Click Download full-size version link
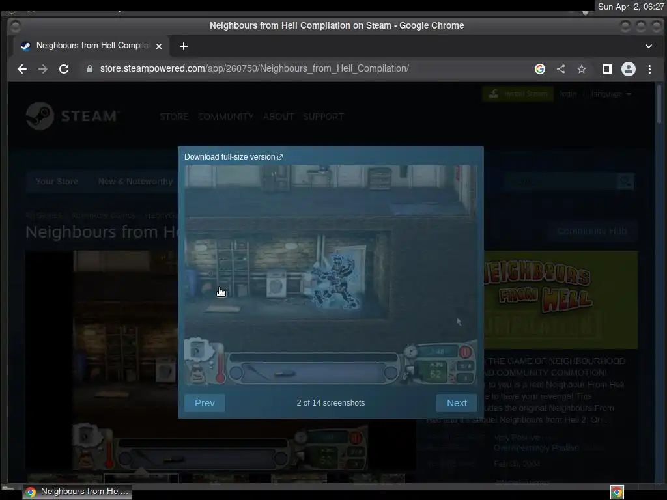The width and height of the screenshot is (667, 500). [x=234, y=157]
